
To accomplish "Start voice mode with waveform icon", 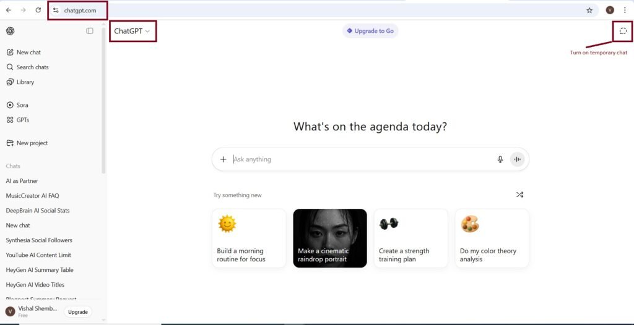I will pos(517,159).
